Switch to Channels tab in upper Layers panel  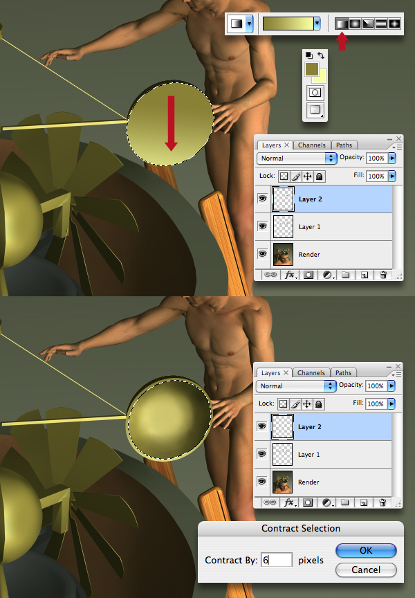point(312,145)
